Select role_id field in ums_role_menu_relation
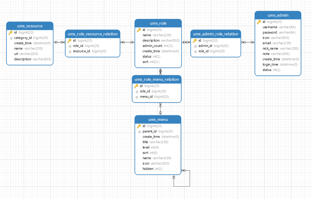Viewport: 312px width, 199px height. (153, 91)
